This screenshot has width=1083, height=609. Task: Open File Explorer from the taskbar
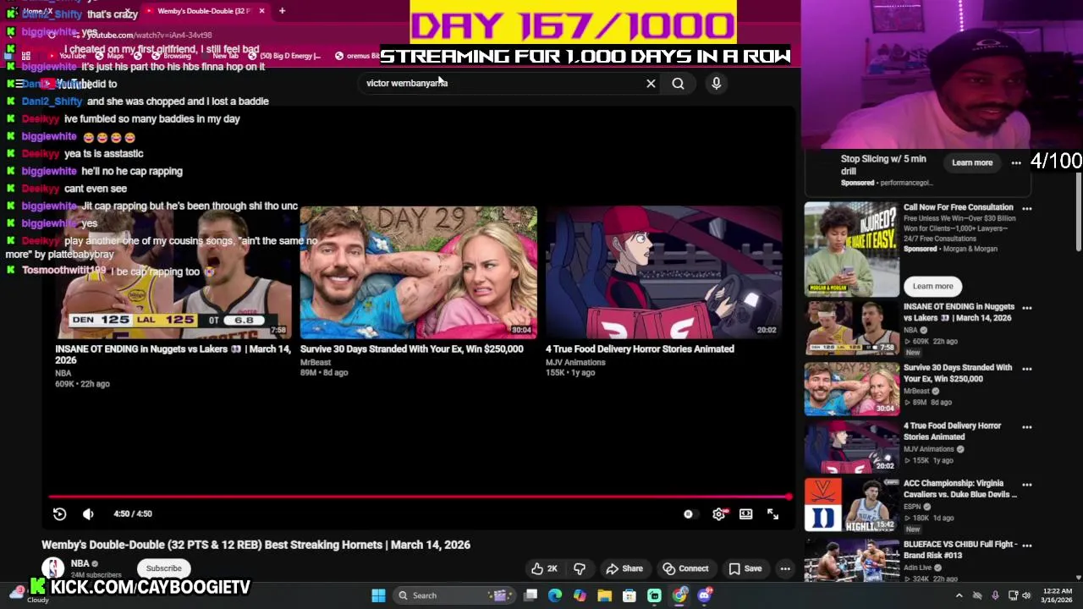coord(604,595)
